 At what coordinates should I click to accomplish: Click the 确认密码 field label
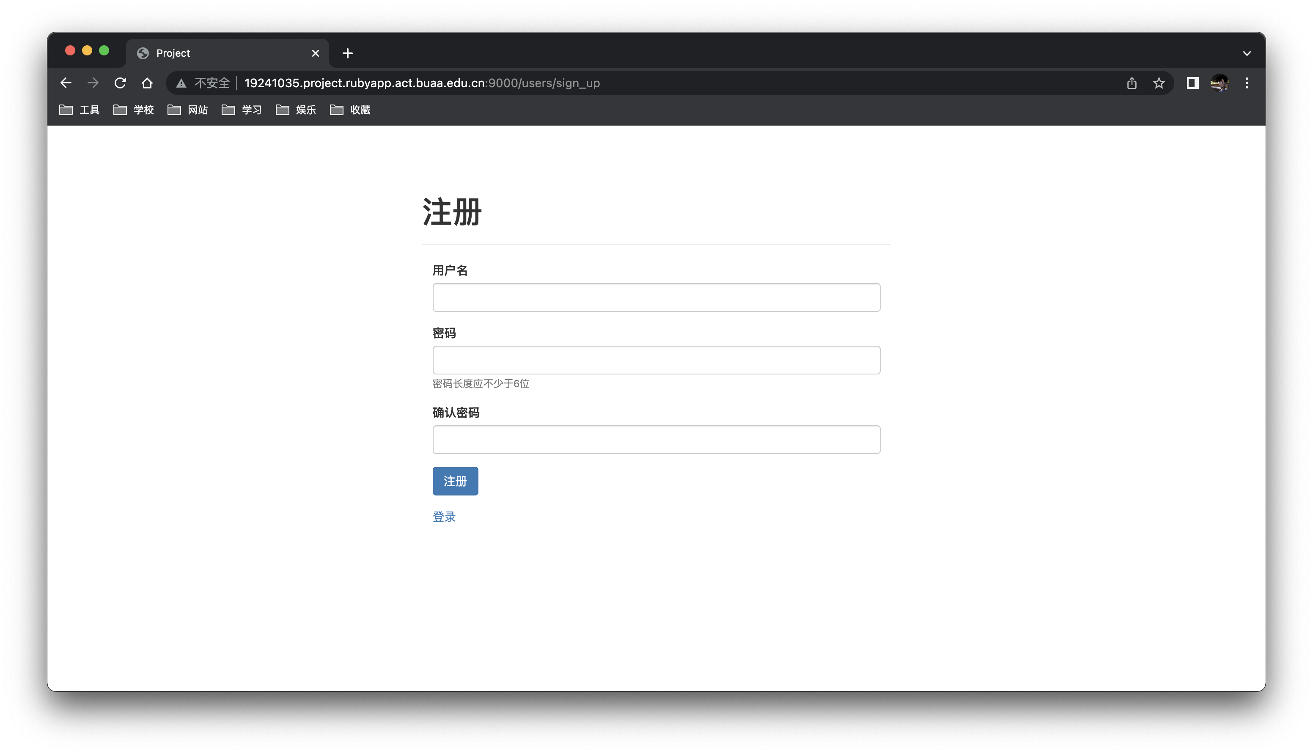[456, 413]
